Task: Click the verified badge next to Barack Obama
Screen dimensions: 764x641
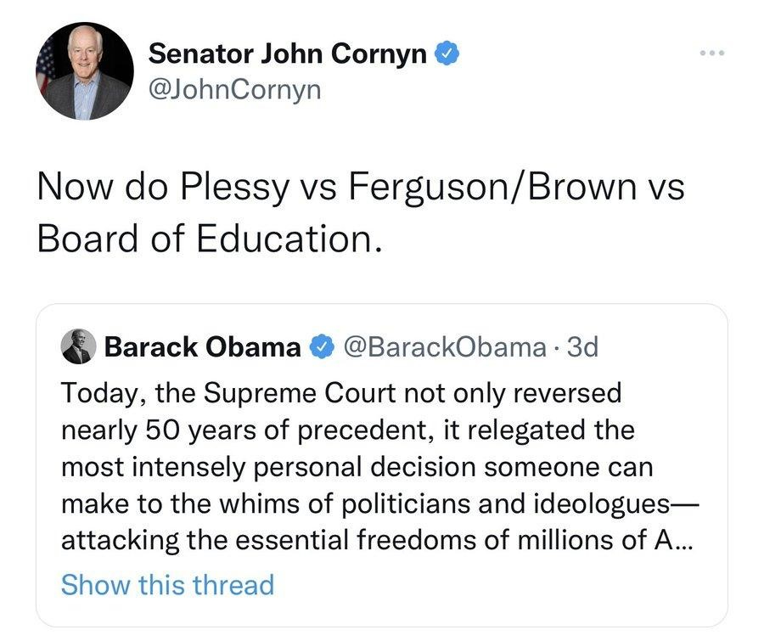Action: pyautogui.click(x=320, y=346)
